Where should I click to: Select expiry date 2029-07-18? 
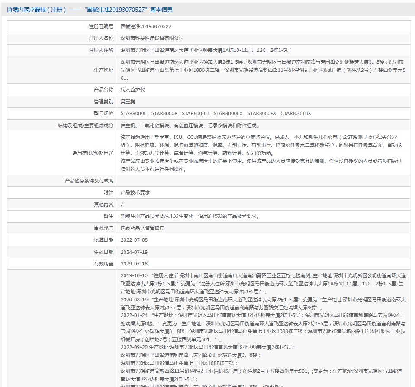click(x=134, y=264)
